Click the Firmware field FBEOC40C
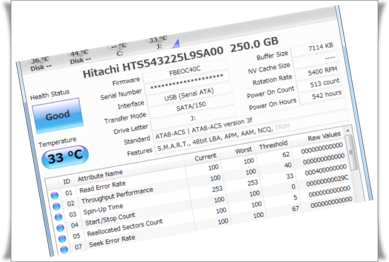389x262 pixels. 185,71
